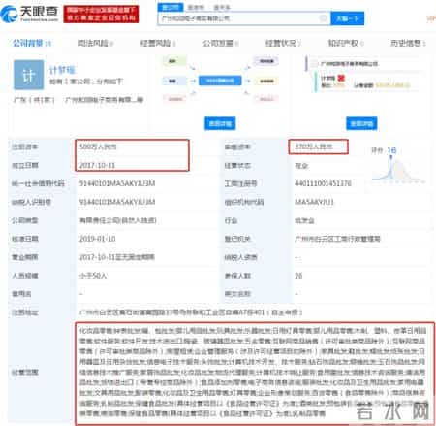
Task: Open the 经营风险 navigation tab
Action: [158, 43]
